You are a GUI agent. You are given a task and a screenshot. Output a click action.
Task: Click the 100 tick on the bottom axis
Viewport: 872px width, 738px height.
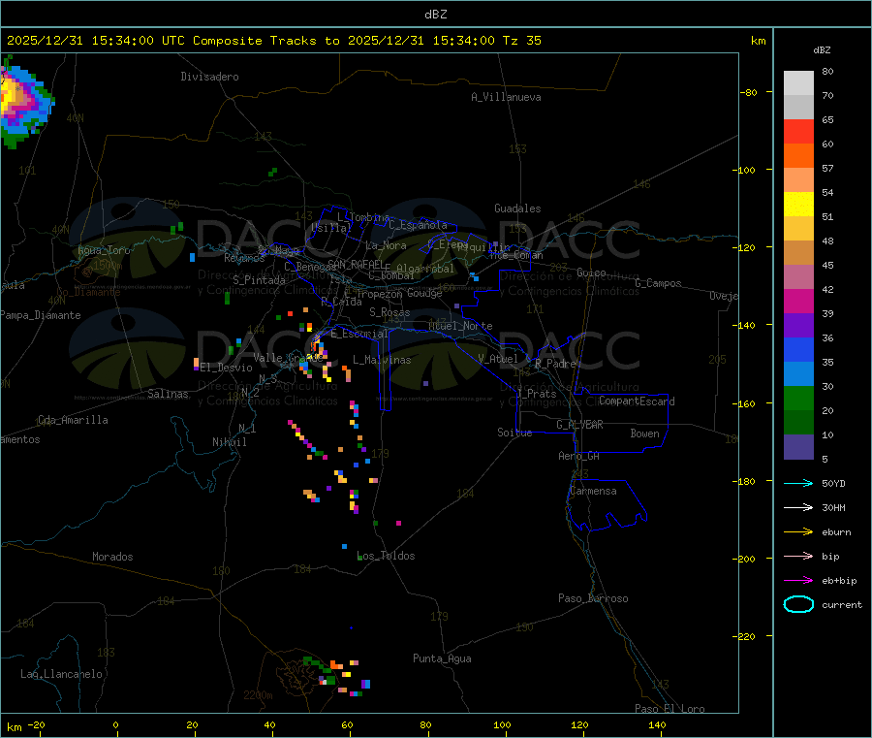point(502,724)
